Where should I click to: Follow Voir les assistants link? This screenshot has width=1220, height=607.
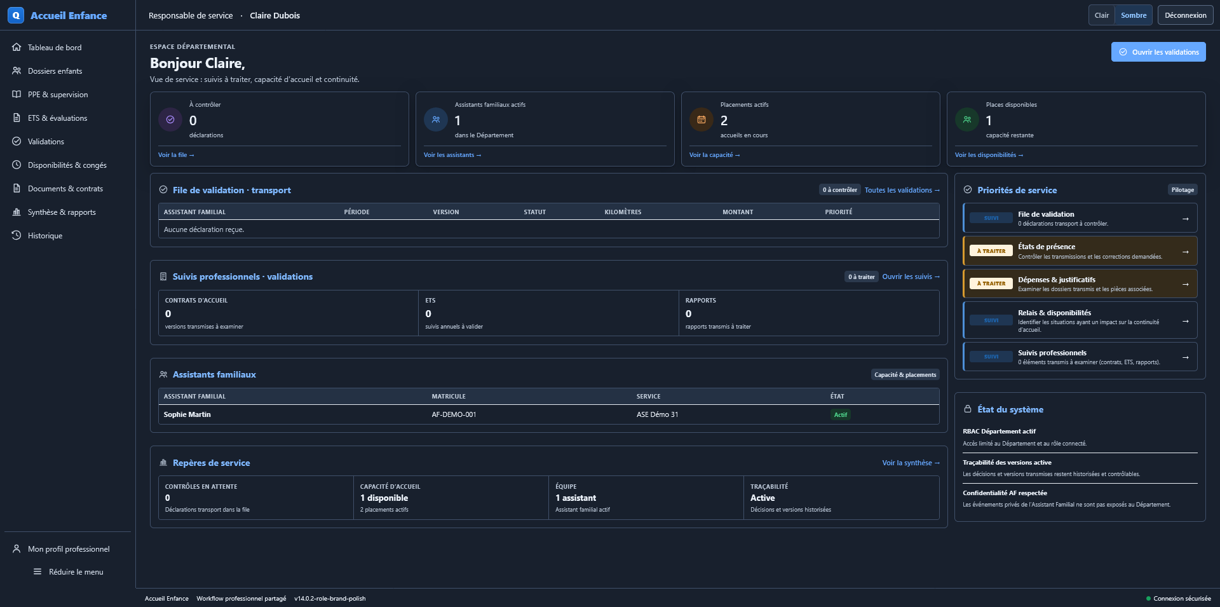pyautogui.click(x=452, y=154)
